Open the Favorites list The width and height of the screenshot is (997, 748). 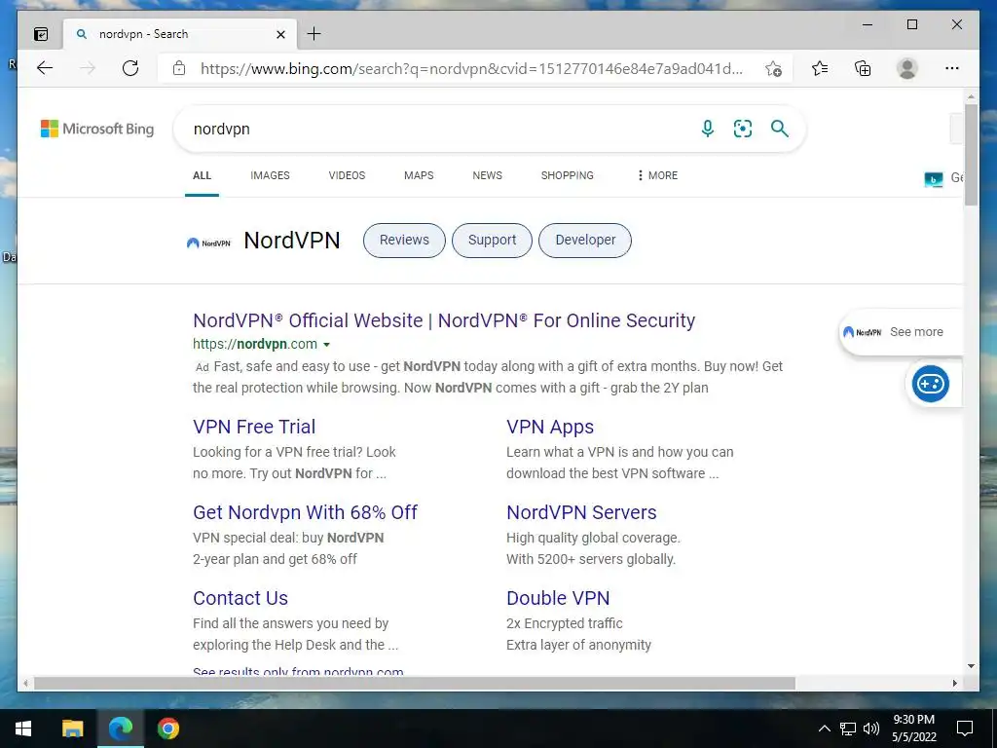820,68
